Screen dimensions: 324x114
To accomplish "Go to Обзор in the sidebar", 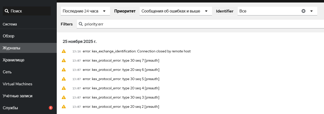I will (8, 36).
